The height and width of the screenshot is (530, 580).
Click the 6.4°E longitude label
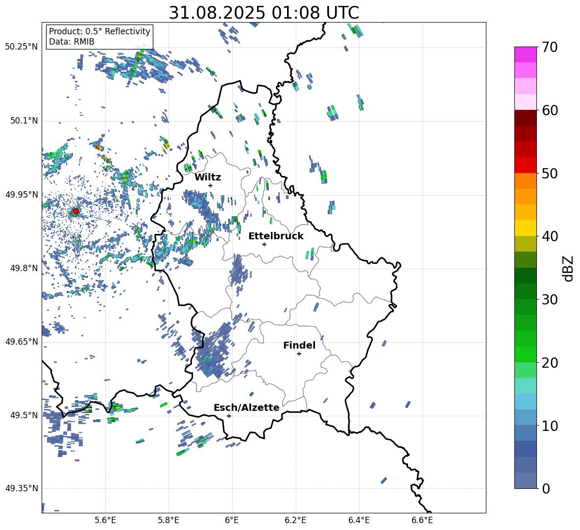click(x=359, y=520)
